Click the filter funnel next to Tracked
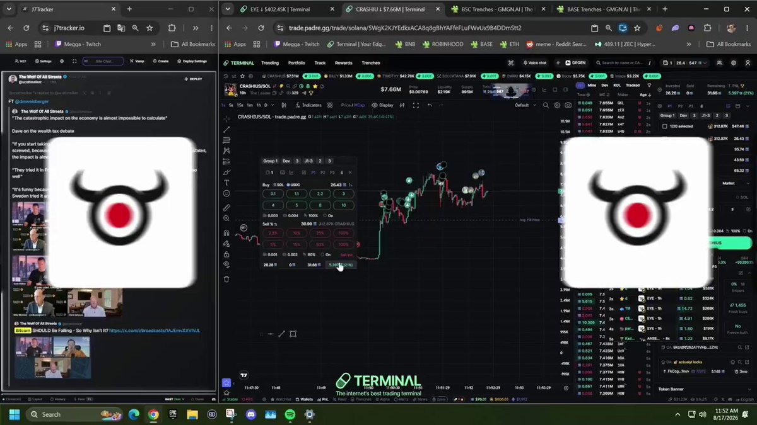 click(650, 85)
